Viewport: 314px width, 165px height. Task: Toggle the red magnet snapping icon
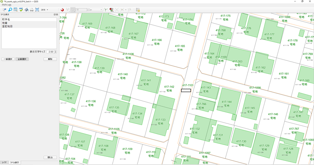tap(63, 9)
